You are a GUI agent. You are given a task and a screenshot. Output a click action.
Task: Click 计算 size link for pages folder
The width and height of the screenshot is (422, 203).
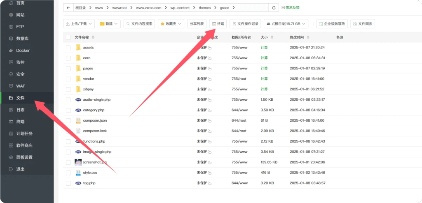pos(264,69)
